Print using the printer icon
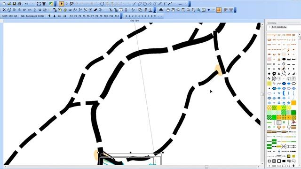301x169 pixels. (20, 4)
